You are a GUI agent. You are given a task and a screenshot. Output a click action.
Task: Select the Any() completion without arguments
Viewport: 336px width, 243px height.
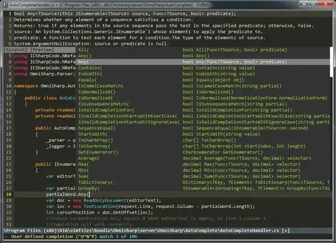203,56
